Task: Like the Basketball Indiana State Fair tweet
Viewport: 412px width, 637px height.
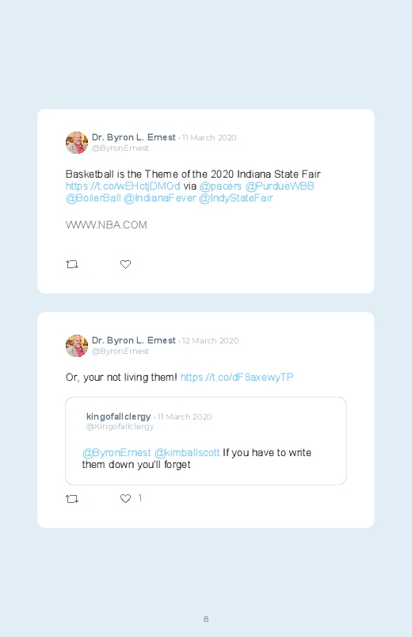Action: (x=125, y=264)
